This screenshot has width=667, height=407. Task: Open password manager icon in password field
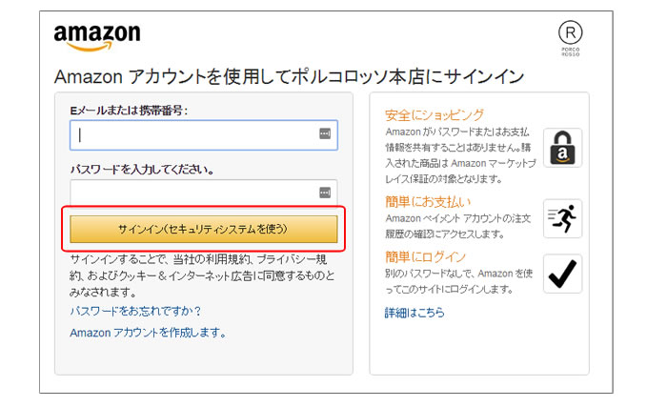point(325,193)
